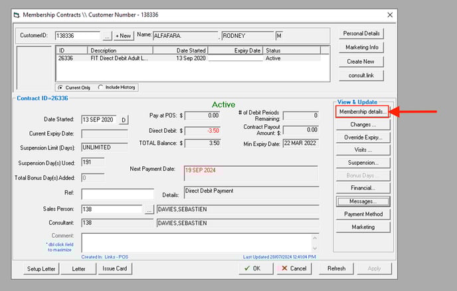
Task: Open the Financial... view
Action: click(363, 188)
